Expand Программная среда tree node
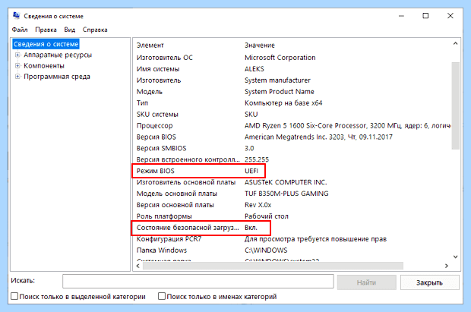The image size is (471, 312). coord(17,77)
